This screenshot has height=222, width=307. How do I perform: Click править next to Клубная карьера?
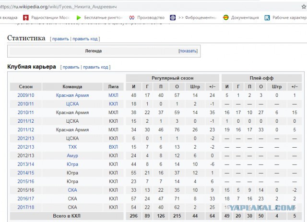(71, 67)
